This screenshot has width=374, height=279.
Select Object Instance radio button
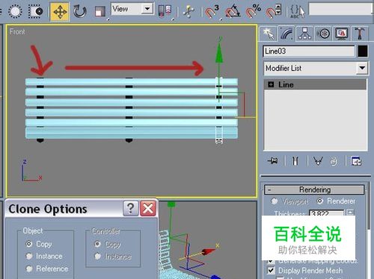click(29, 256)
